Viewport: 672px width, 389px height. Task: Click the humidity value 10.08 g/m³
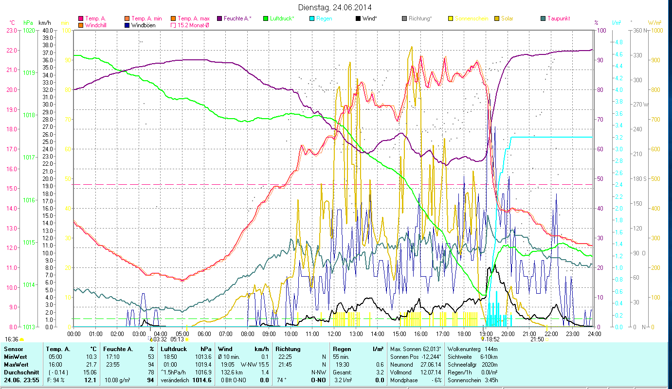click(116, 380)
